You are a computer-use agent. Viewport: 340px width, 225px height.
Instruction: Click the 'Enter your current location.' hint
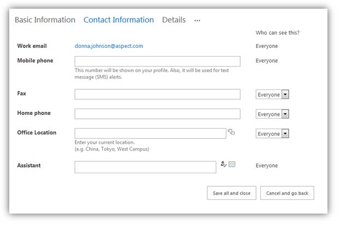coord(105,142)
